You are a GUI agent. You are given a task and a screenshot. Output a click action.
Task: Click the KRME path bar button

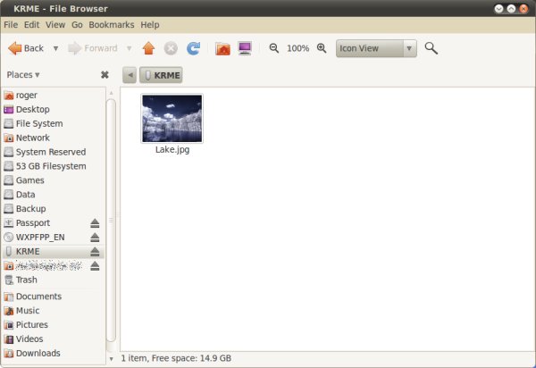[x=161, y=75]
